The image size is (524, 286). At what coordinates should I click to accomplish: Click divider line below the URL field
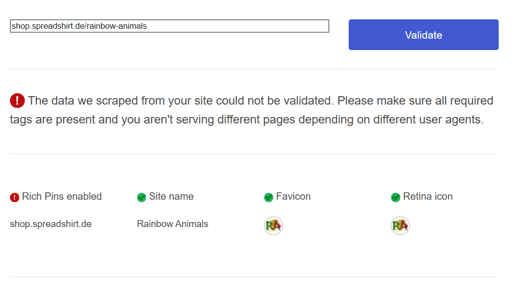[x=254, y=69]
